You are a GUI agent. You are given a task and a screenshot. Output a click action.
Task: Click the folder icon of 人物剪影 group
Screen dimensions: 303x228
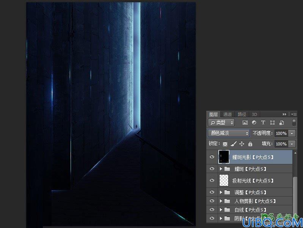click(227, 201)
